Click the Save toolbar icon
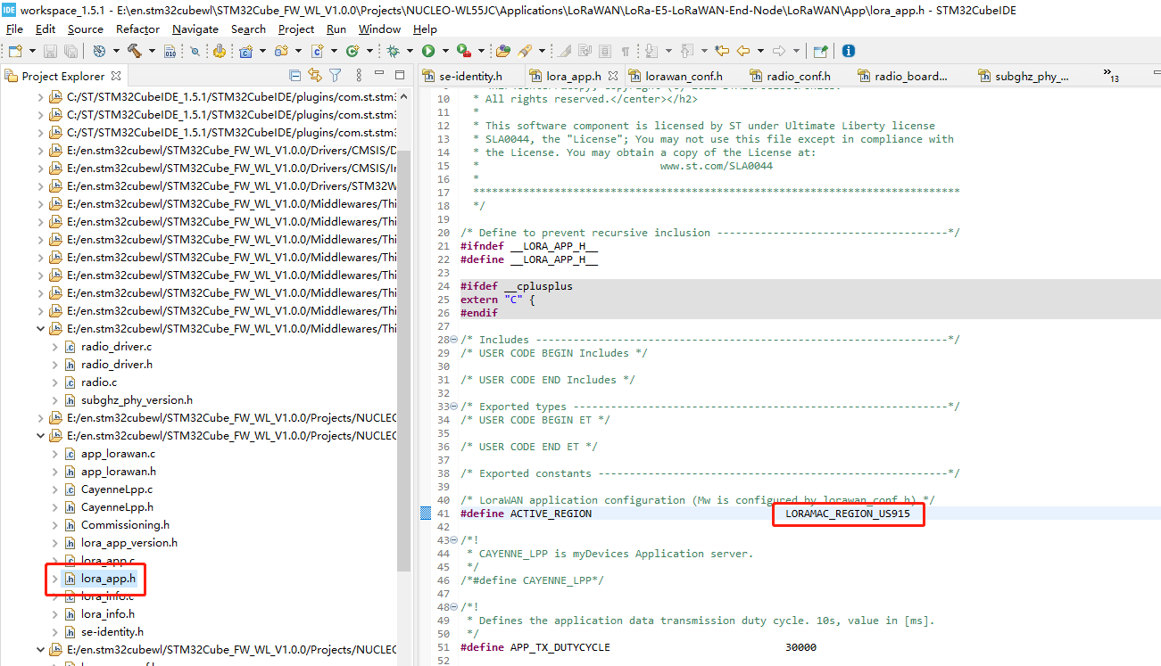 pyautogui.click(x=50, y=51)
